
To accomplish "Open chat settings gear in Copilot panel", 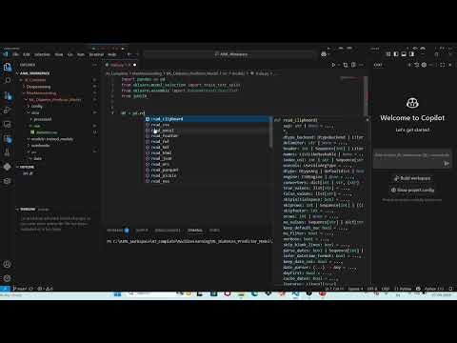I will (424, 65).
